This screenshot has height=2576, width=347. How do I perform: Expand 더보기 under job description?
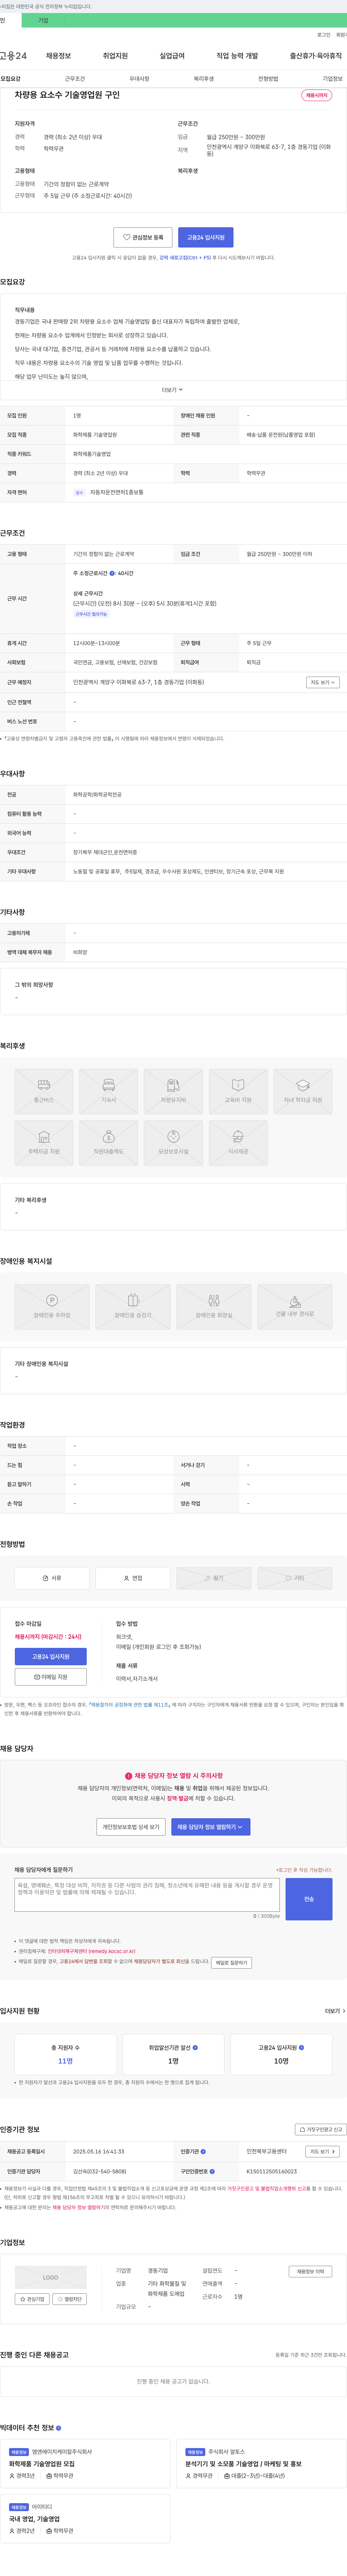[x=172, y=390]
